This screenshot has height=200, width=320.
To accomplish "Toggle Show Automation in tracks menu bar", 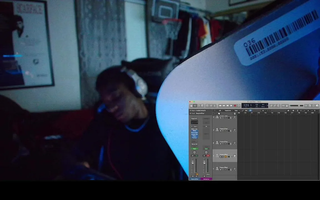I will (x=243, y=110).
